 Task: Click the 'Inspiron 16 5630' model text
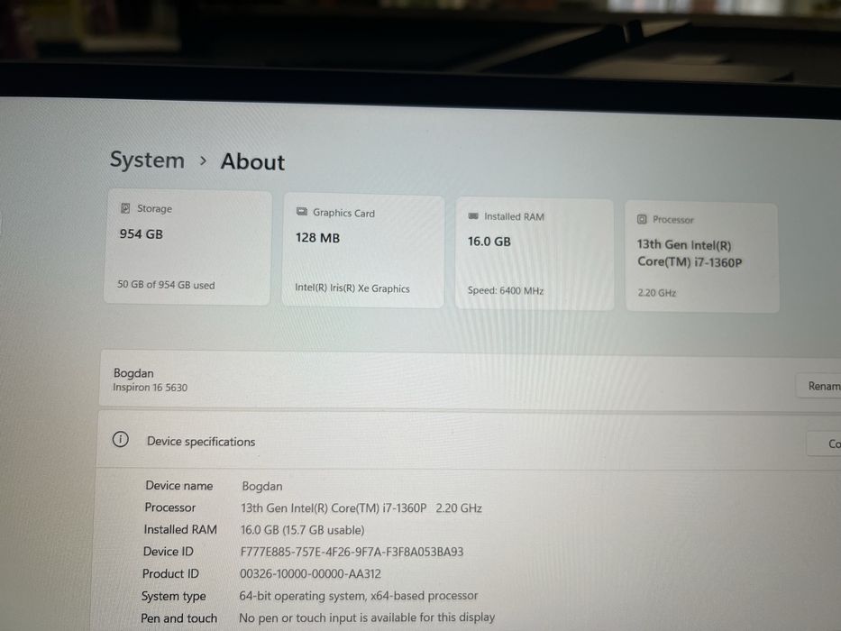click(151, 388)
